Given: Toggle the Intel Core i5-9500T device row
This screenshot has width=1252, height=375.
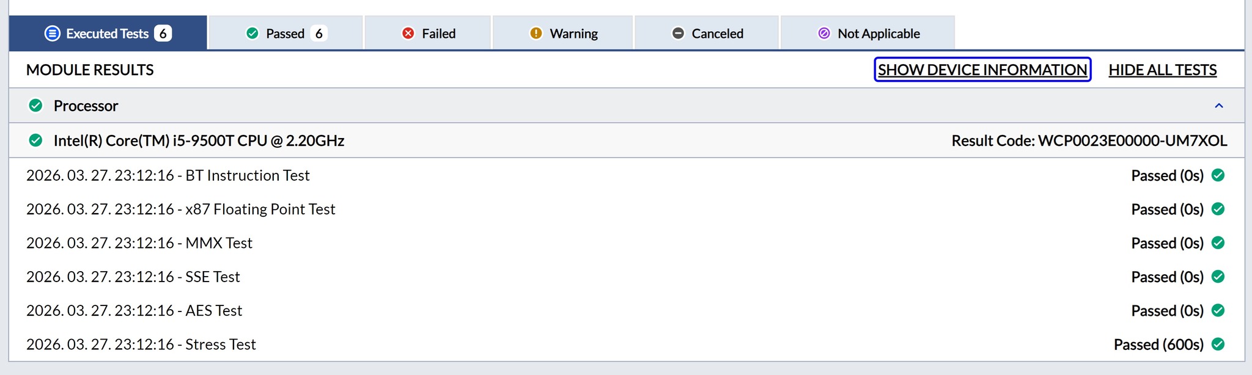Looking at the screenshot, I should pyautogui.click(x=611, y=140).
